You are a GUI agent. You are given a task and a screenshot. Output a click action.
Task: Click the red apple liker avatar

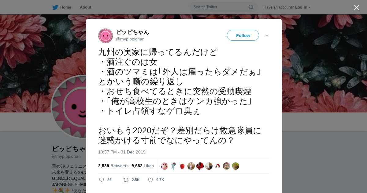pos(182,166)
